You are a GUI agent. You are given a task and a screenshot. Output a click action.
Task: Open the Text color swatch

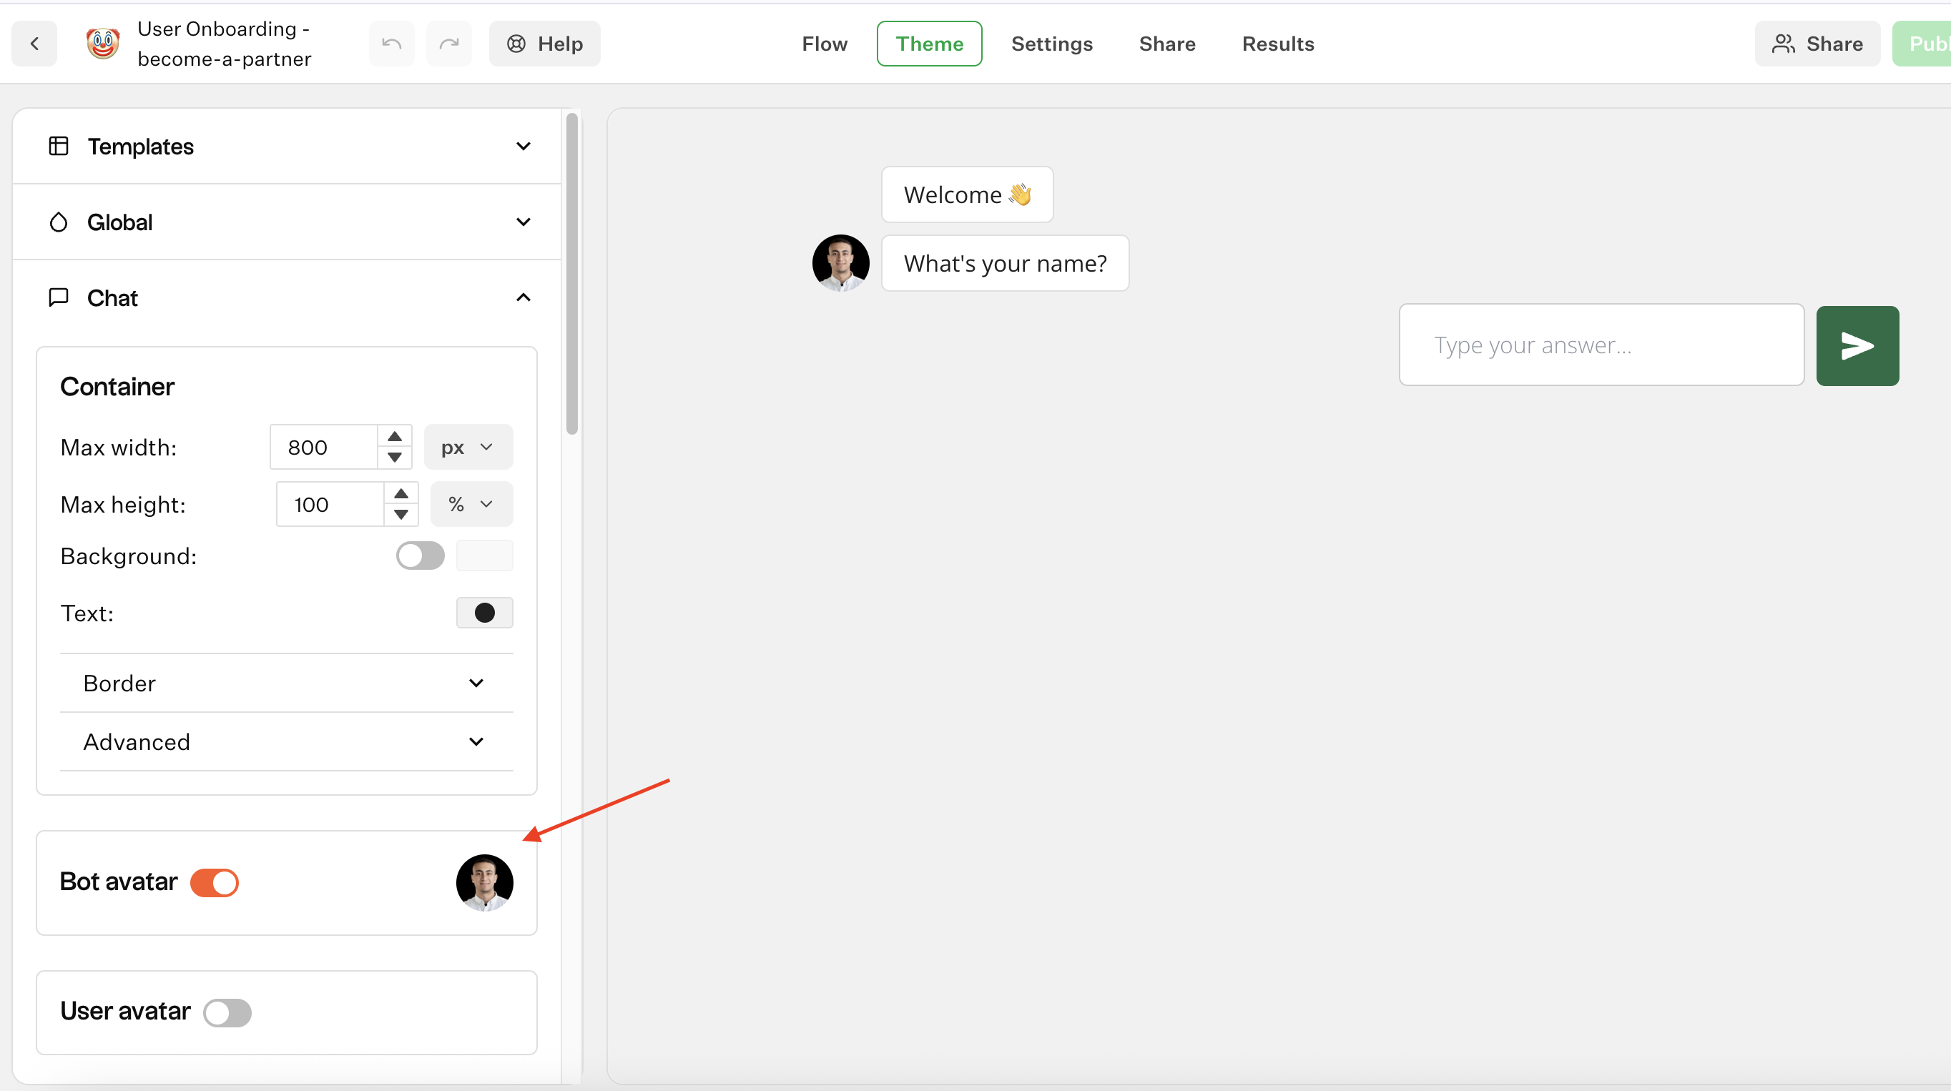pos(484,613)
